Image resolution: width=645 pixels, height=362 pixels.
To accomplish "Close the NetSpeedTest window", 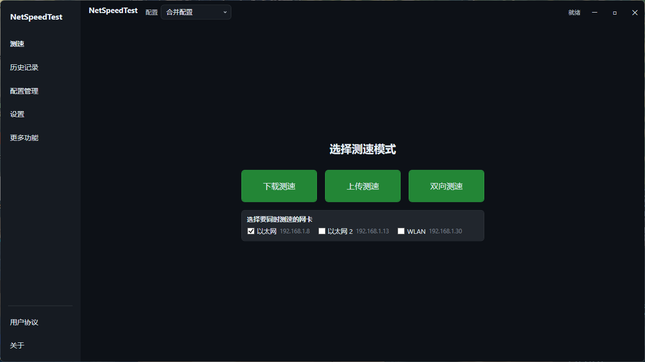I will click(635, 13).
